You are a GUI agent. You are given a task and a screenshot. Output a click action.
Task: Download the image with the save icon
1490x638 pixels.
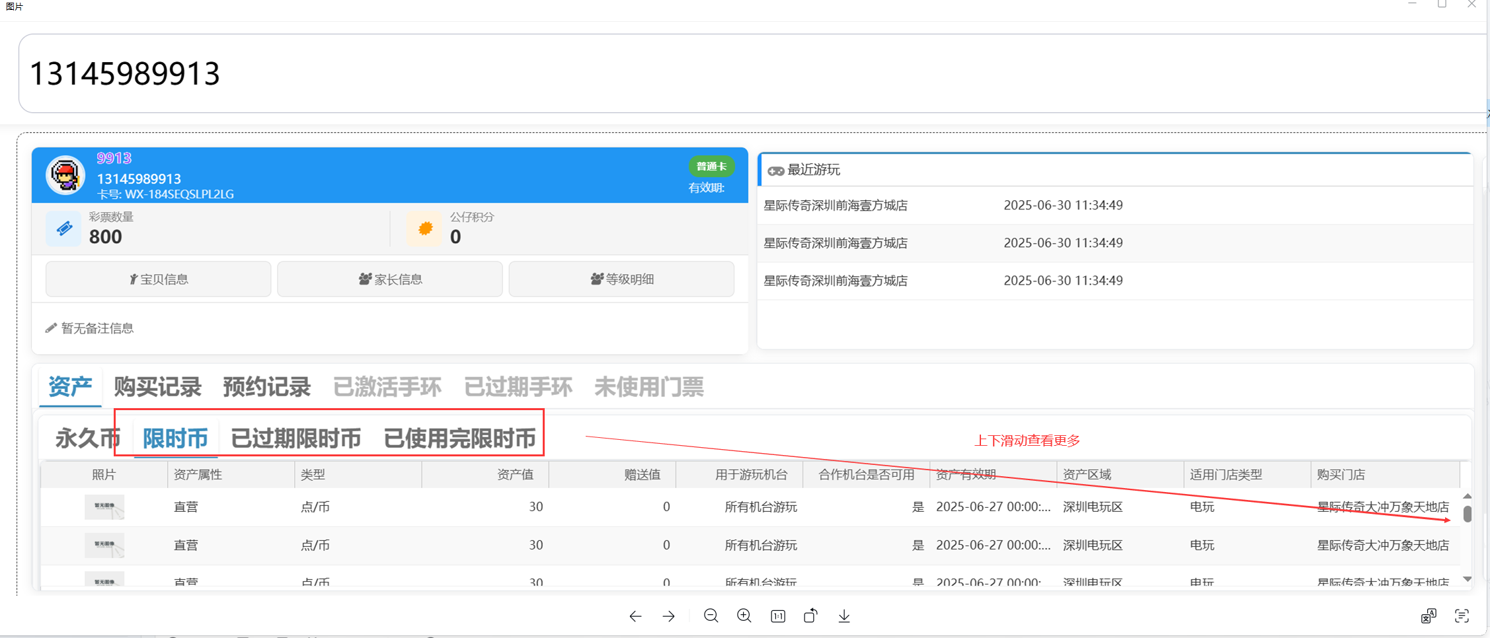844,616
